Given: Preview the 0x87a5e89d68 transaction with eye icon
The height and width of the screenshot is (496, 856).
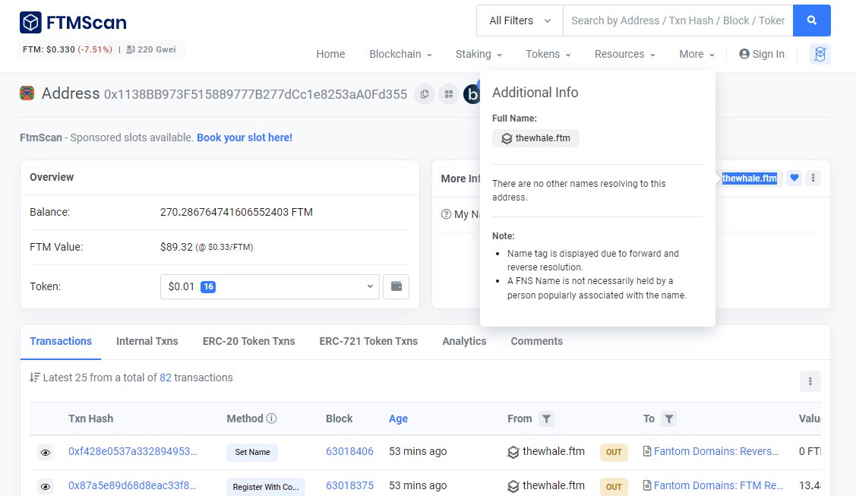Looking at the screenshot, I should [46, 486].
